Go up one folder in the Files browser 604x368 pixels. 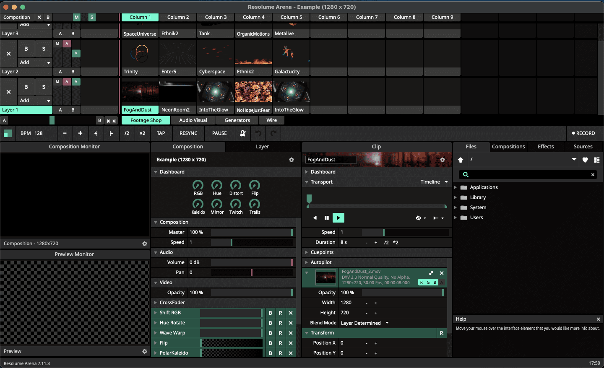(461, 160)
